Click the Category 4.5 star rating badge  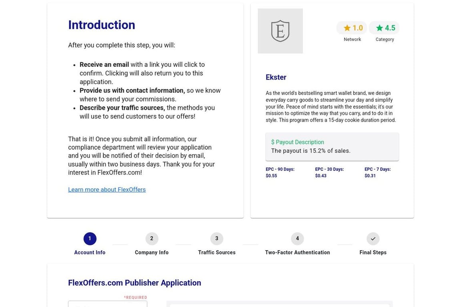click(x=384, y=28)
